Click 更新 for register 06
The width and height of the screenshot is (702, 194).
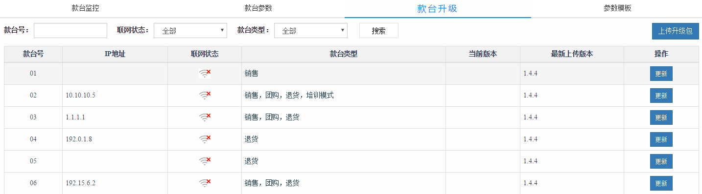click(661, 183)
